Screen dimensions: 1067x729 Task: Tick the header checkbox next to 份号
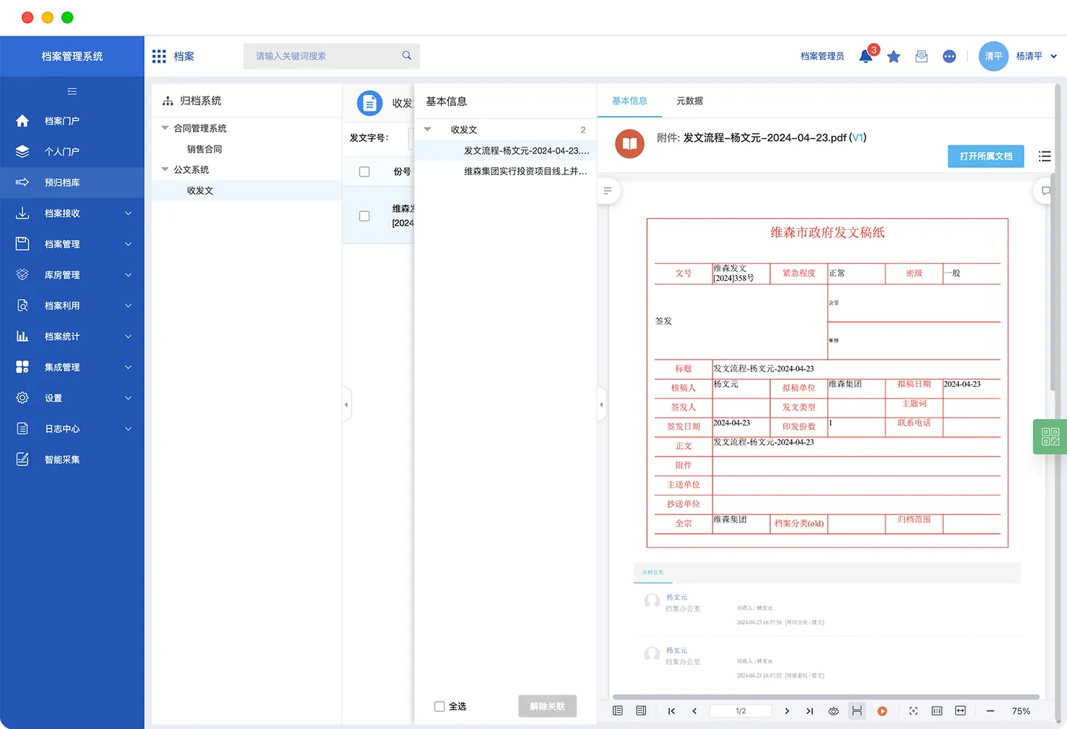coord(365,172)
